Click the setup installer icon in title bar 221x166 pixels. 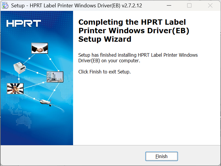pyautogui.click(x=5, y=5)
